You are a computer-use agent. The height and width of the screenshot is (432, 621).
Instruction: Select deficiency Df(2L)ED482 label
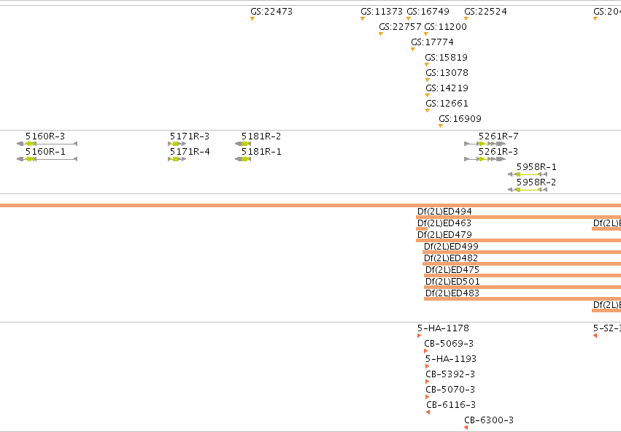click(451, 258)
